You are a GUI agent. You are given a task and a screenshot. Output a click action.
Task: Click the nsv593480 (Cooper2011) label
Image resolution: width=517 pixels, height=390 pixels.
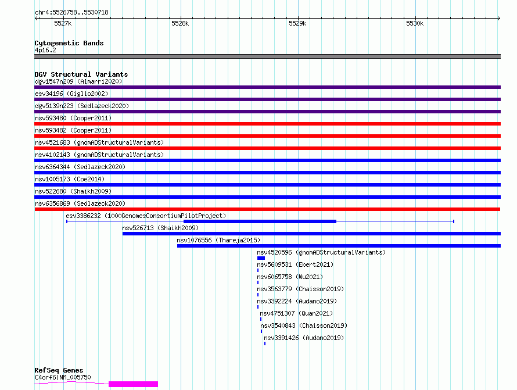[73, 118]
